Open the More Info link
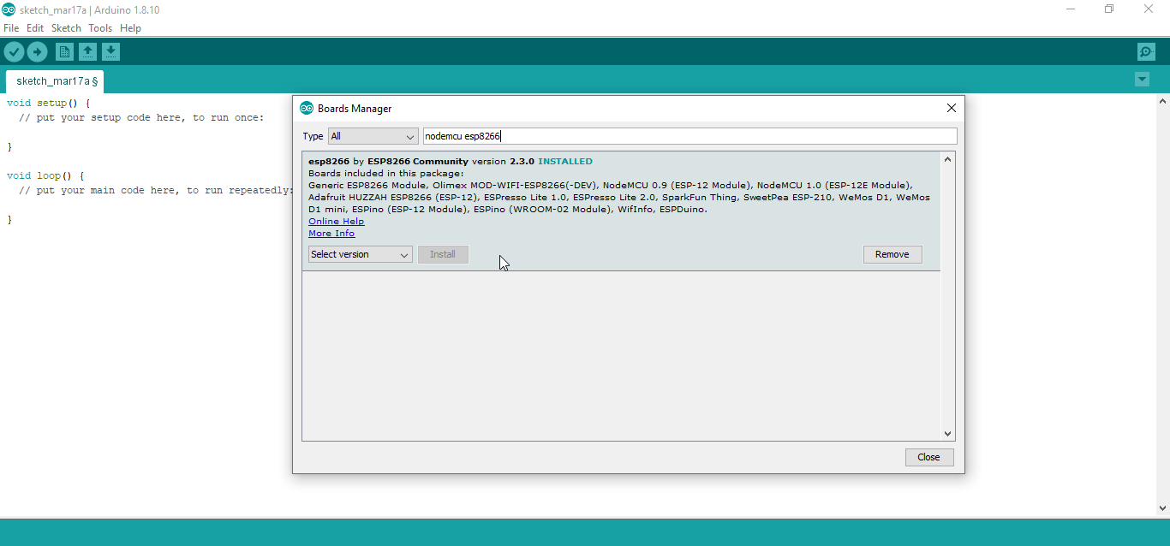1170x546 pixels. pyautogui.click(x=331, y=233)
